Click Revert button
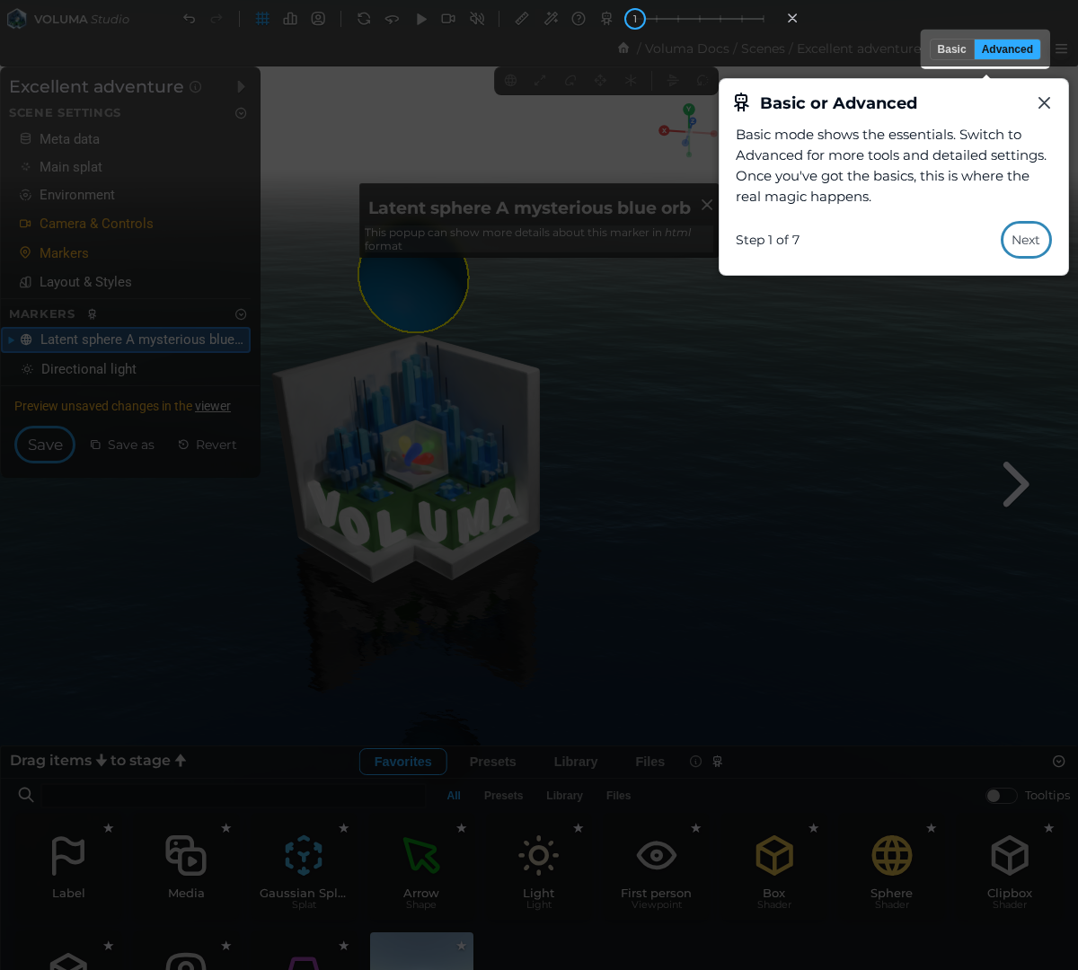This screenshot has height=970, width=1078. (208, 445)
